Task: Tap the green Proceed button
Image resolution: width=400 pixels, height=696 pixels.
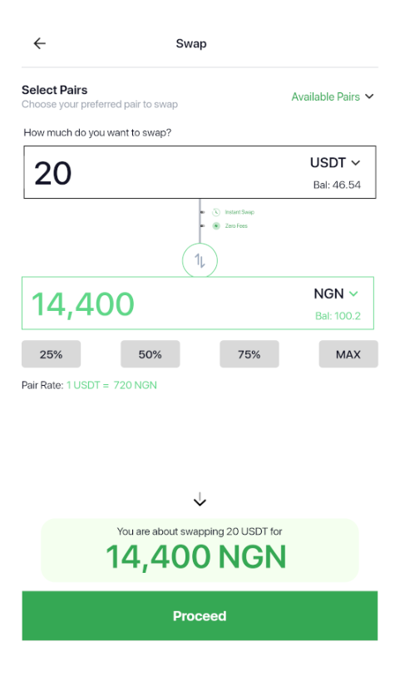Action: [x=200, y=615]
